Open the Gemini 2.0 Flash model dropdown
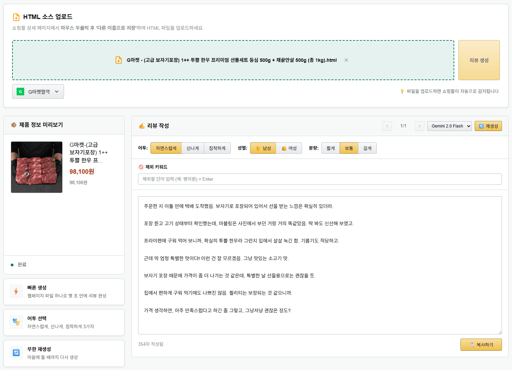This screenshot has height=370, width=512. coord(449,126)
